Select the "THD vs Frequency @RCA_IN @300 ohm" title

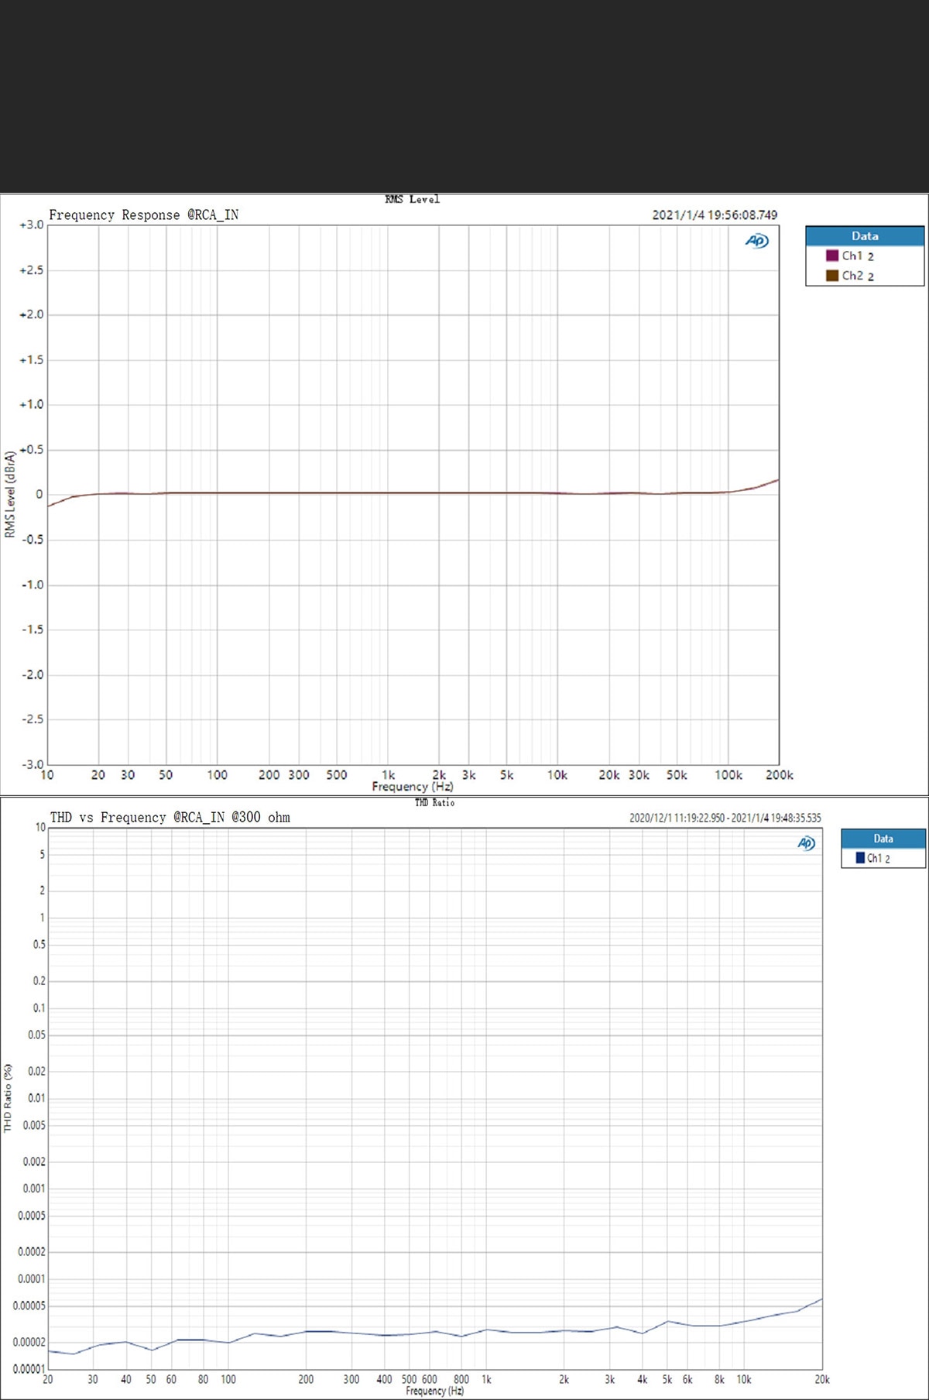click(x=170, y=818)
